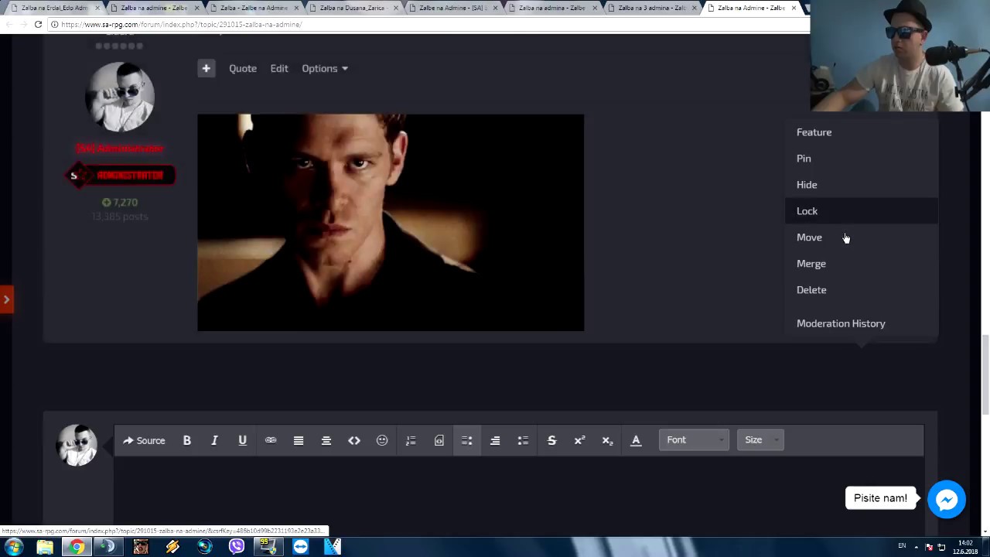Switch to the 'Zalba na Erdal_Edo' tab
Image resolution: width=990 pixels, height=557 pixels.
[54, 8]
